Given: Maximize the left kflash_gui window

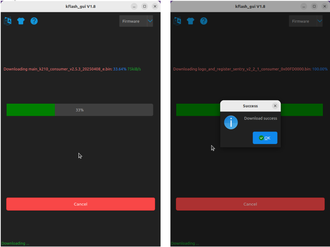Looking at the screenshot, I should [144, 6].
